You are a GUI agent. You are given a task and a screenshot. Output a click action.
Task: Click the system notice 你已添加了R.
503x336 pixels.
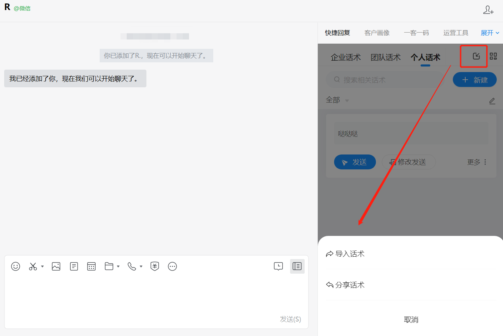[156, 56]
